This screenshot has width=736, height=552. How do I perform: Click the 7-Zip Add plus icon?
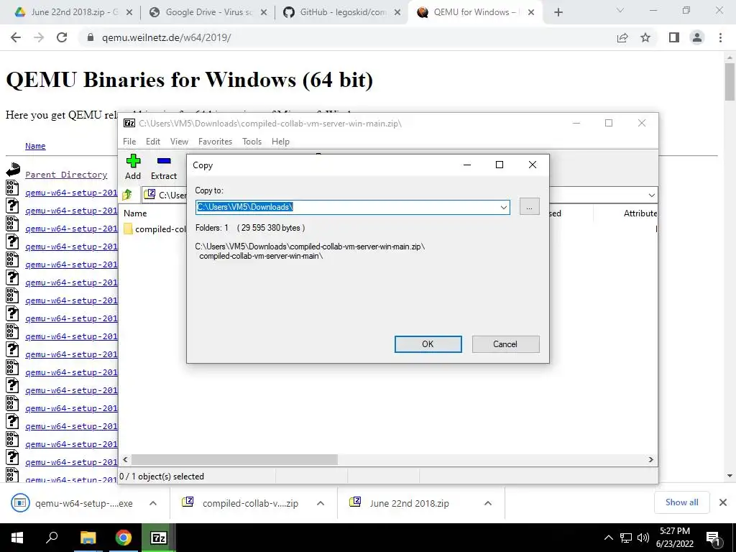(x=133, y=161)
